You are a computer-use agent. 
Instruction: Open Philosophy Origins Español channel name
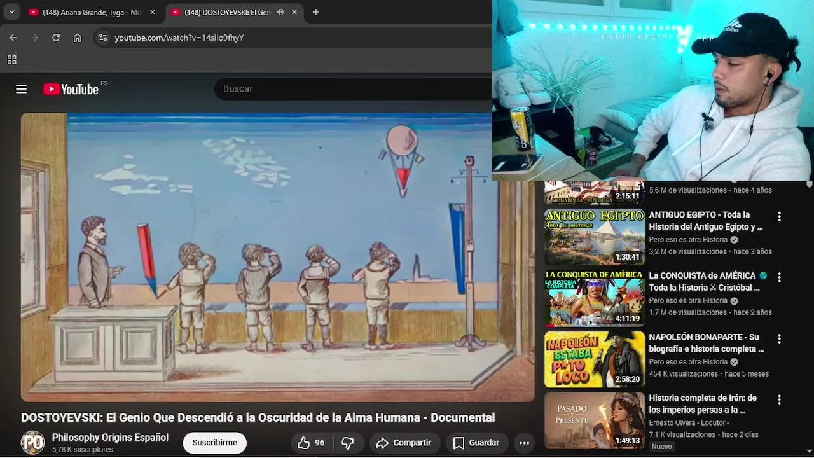[x=110, y=438]
